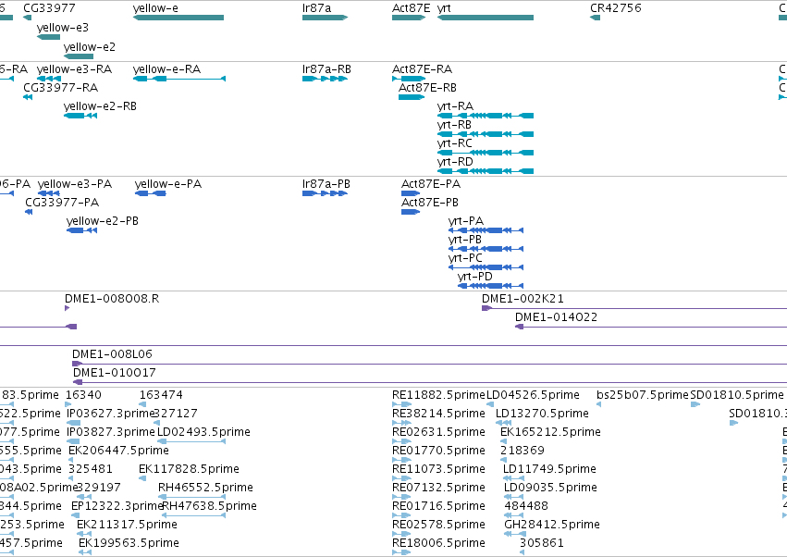Click the EK117828.5prime EST label

(x=189, y=469)
